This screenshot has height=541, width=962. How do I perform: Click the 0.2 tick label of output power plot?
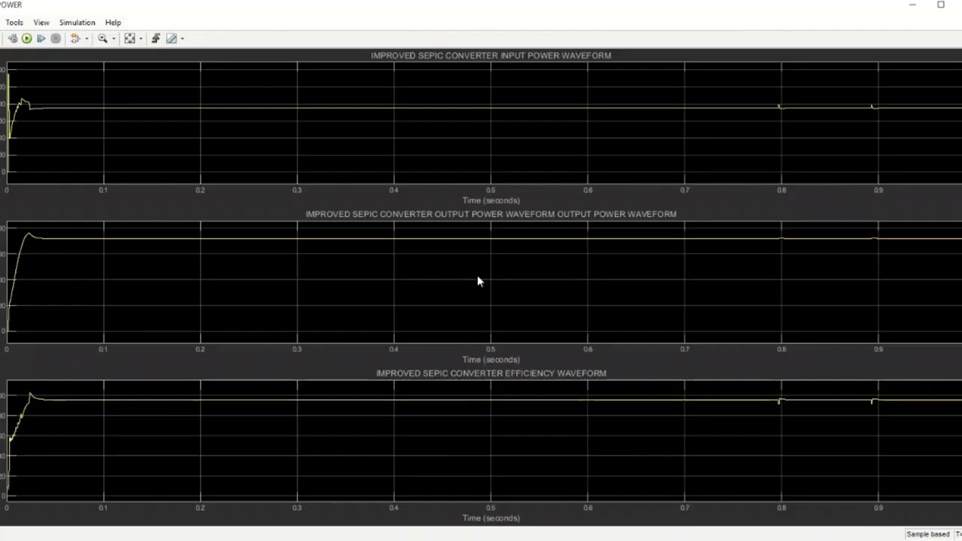[x=200, y=349]
